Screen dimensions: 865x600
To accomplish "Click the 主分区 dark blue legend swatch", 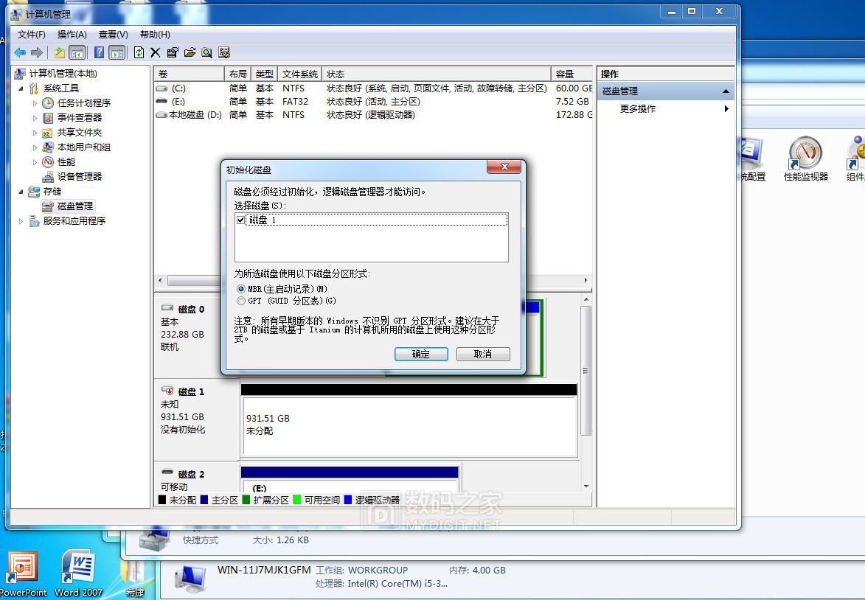I will (204, 500).
